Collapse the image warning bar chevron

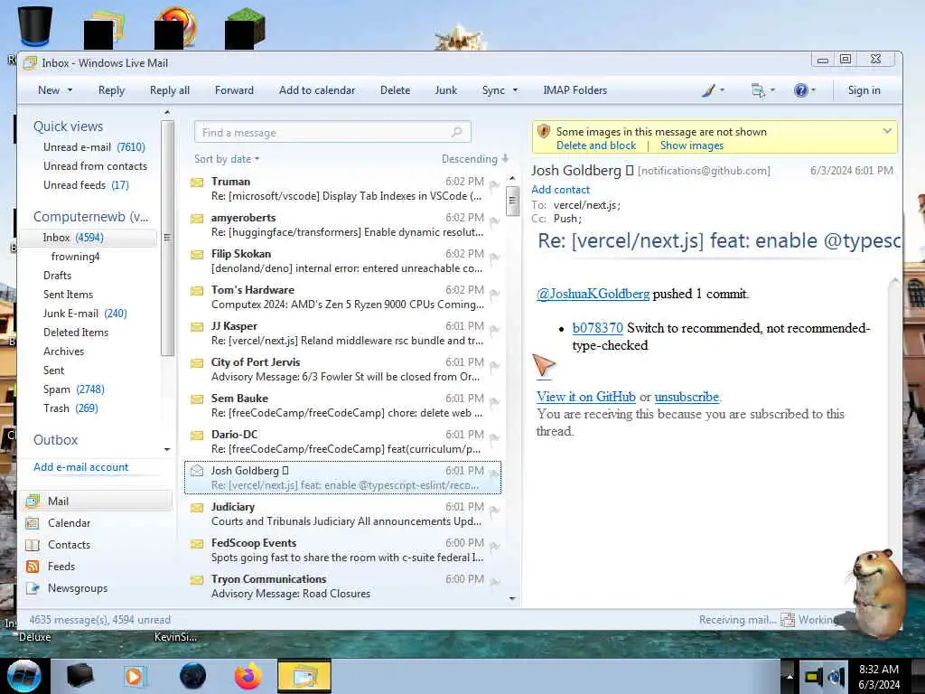pos(887,131)
